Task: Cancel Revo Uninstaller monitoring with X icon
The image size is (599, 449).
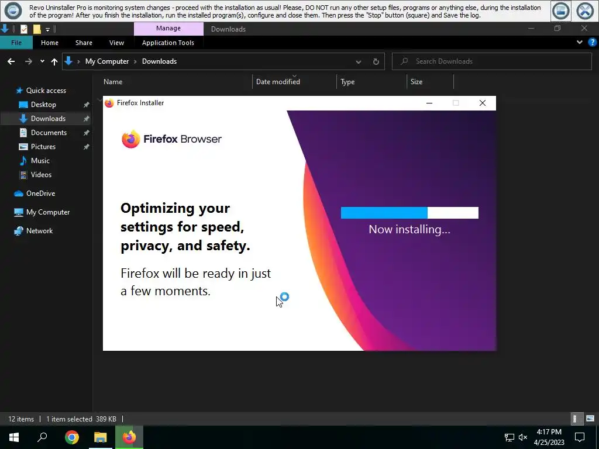Action: [x=585, y=11]
